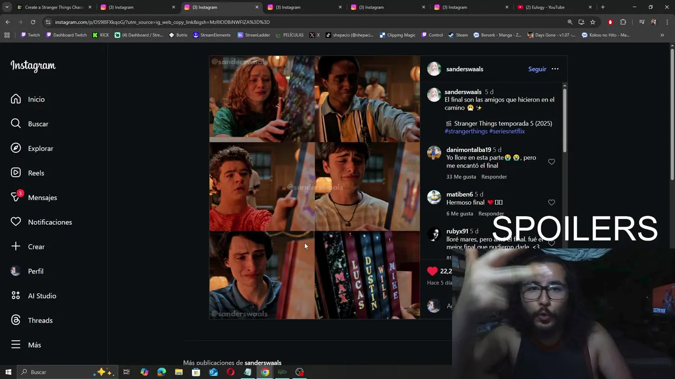675x379 pixels.
Task: Open Inicio home in Instagram sidebar
Action: click(x=27, y=99)
